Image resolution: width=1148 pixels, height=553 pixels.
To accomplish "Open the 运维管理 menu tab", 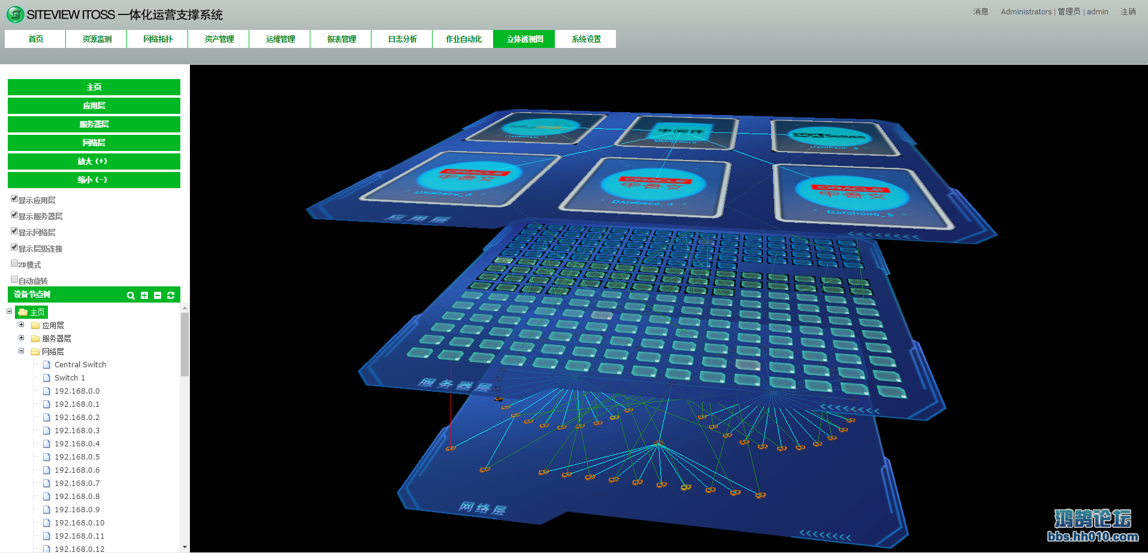I will pyautogui.click(x=280, y=39).
